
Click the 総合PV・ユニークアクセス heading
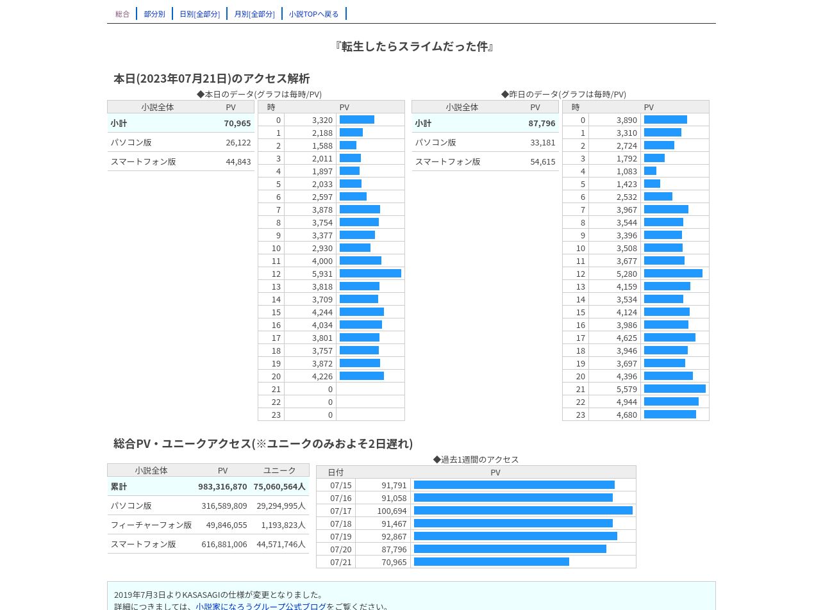click(x=263, y=443)
